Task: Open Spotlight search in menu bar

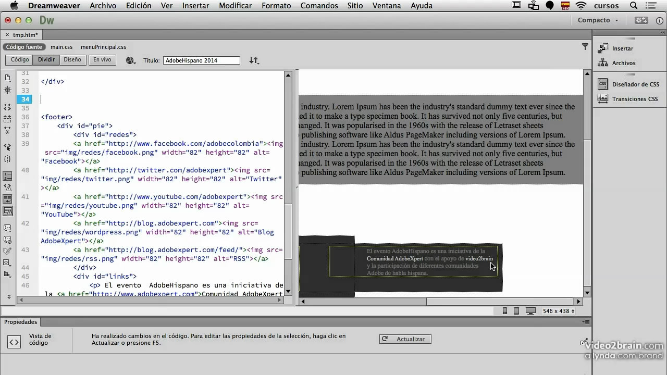Action: 634,6
